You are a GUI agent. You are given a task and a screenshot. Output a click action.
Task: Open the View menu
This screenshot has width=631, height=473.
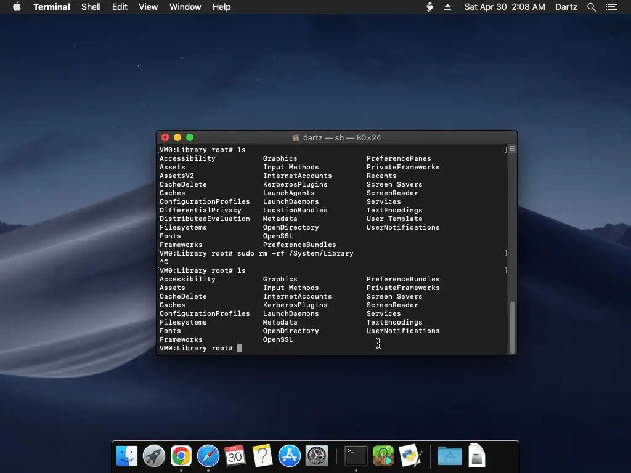click(x=148, y=7)
